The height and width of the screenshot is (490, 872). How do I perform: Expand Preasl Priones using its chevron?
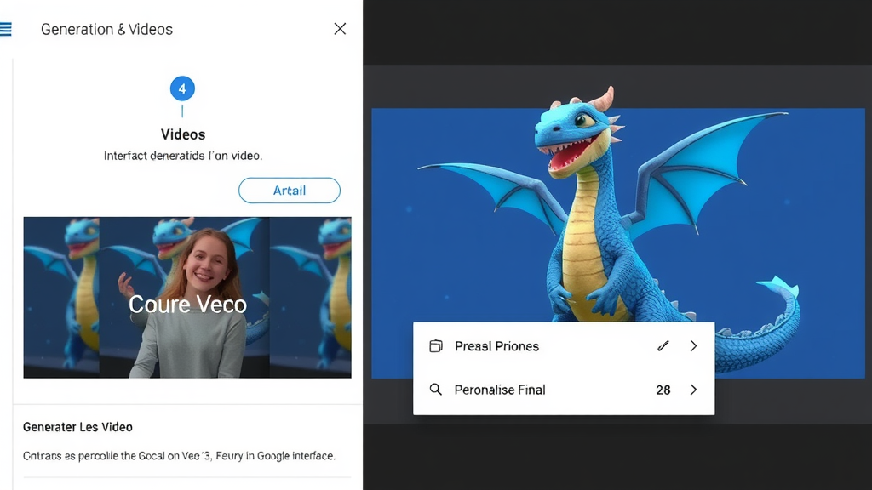[x=693, y=346]
